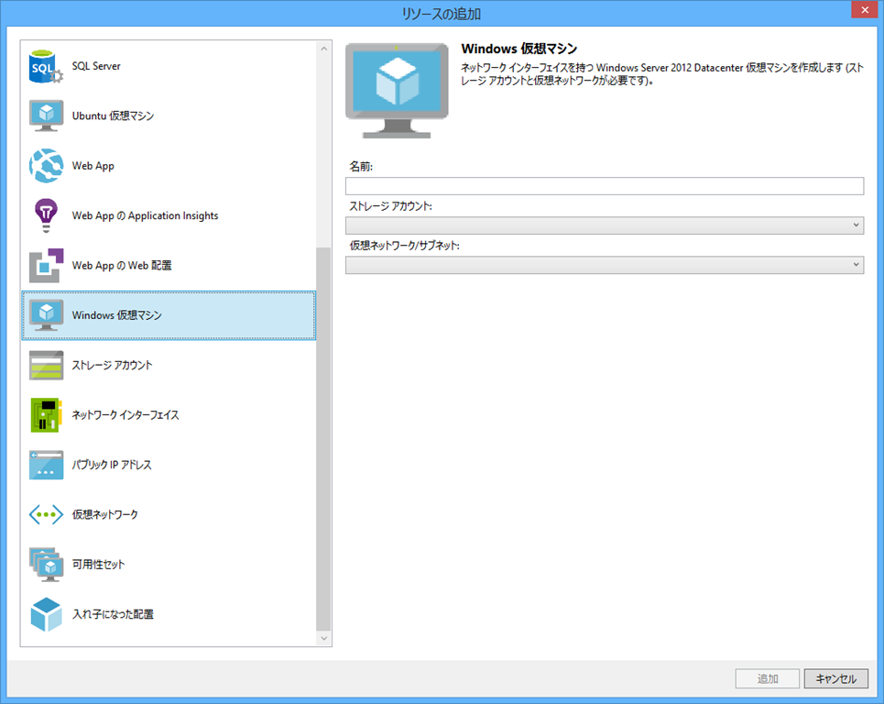Open the 仮想ネットワーク/サブネット dropdown

pos(605,265)
